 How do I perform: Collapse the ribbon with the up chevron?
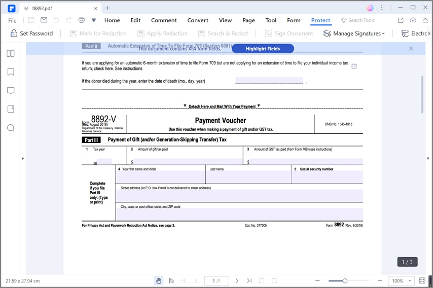[x=425, y=20]
